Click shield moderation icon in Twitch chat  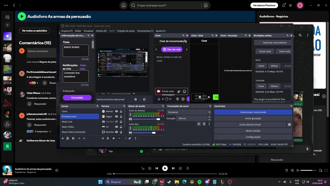coord(177,99)
